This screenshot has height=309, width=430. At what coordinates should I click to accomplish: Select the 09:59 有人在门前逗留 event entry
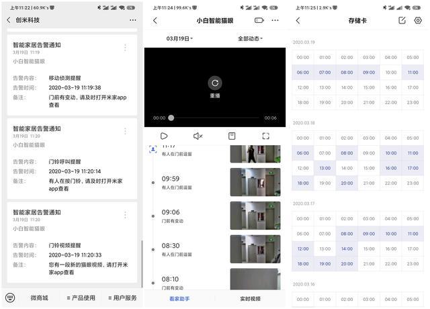pyautogui.click(x=177, y=183)
